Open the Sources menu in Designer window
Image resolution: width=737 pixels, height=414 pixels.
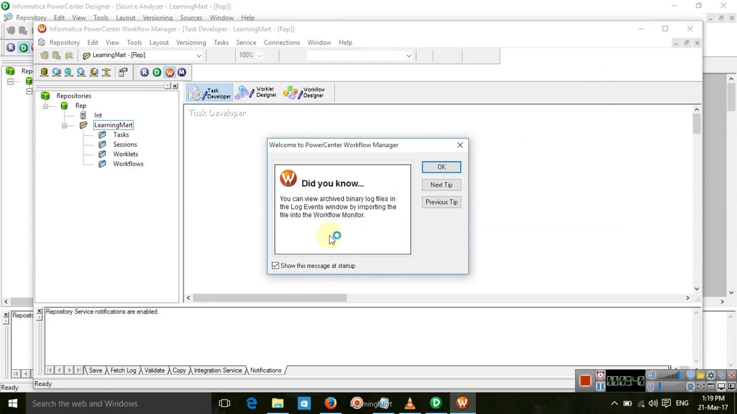tap(191, 18)
